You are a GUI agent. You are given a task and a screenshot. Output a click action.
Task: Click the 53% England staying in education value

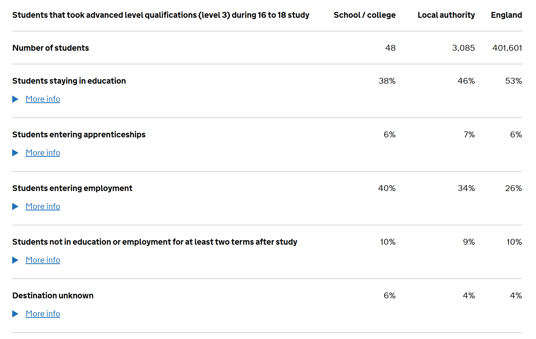(513, 81)
